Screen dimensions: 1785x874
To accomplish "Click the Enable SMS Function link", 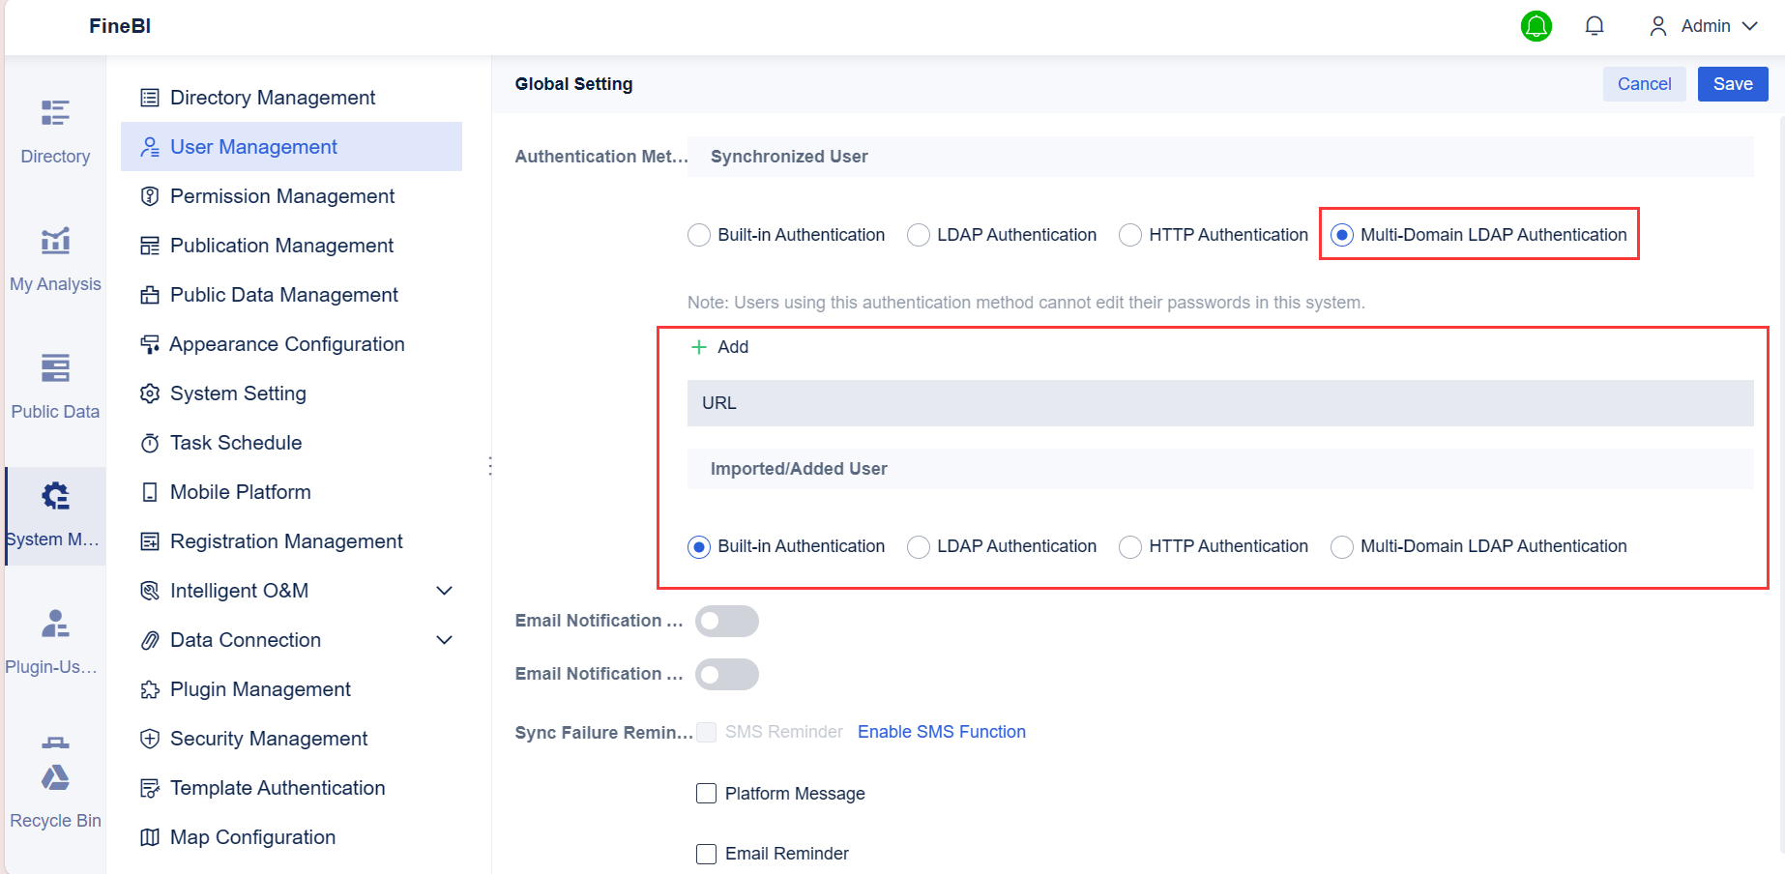I will (941, 732).
